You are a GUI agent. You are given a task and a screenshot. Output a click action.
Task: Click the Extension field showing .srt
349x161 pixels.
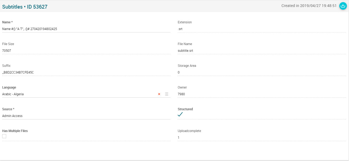tap(262, 29)
